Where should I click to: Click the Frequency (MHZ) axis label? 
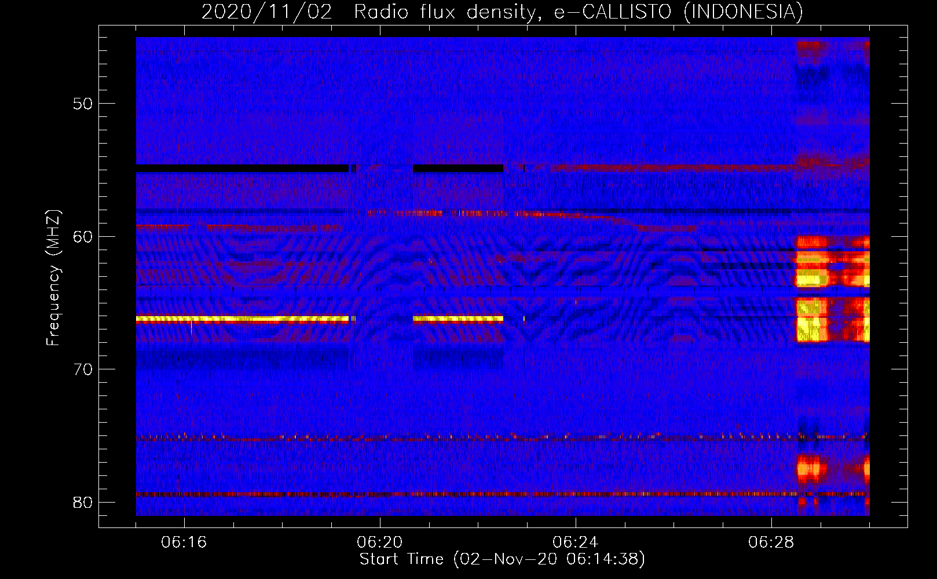(53, 278)
